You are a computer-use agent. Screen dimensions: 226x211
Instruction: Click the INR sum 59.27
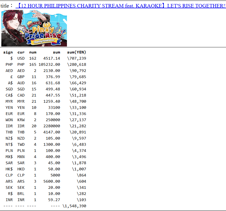click(x=54, y=200)
